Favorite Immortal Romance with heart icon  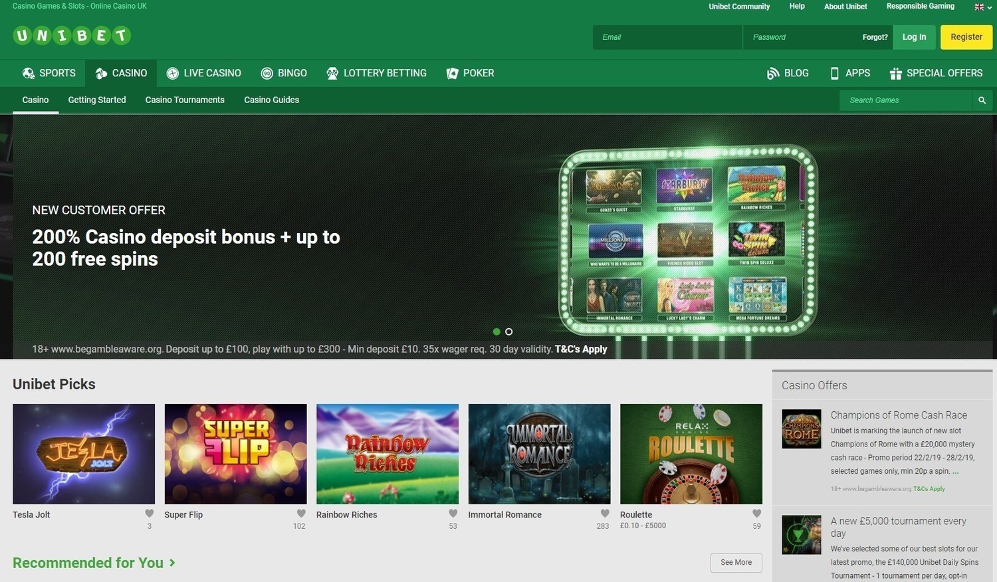tap(605, 514)
